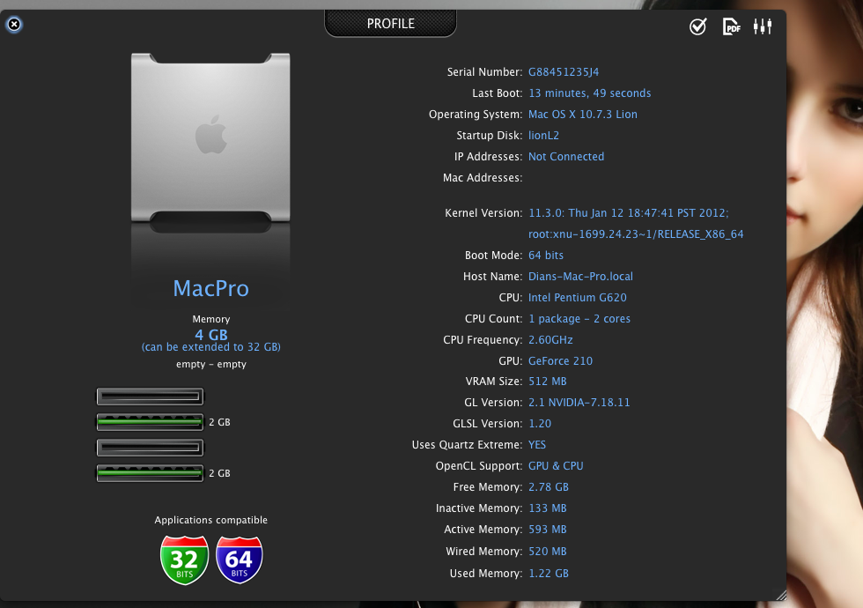Click CPU value "Intel Pentium G620"
This screenshot has height=608, width=863.
coord(578,298)
